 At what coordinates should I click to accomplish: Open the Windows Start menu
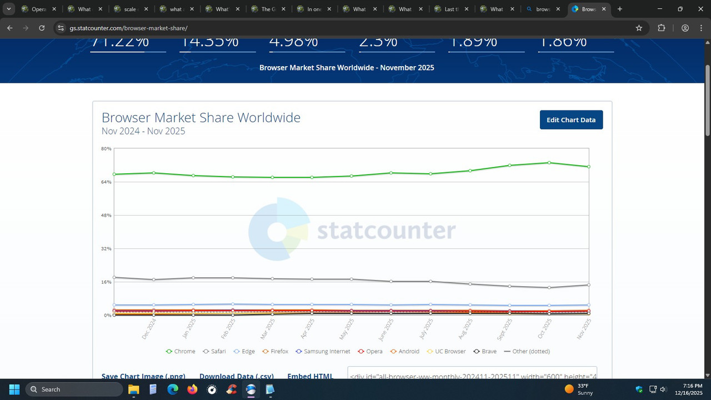14,389
